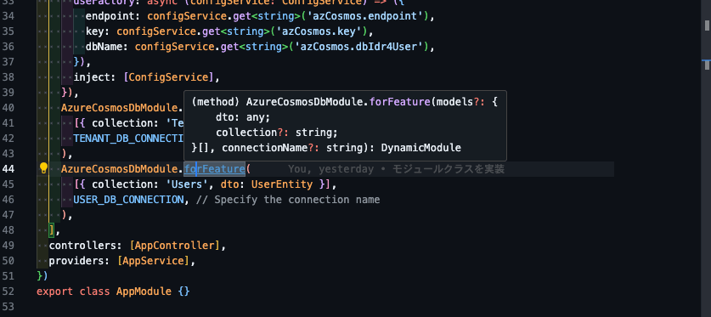The width and height of the screenshot is (711, 317).
Task: Click the export keyword on line 52
Action: click(x=55, y=292)
